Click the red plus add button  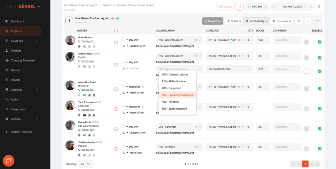point(308,21)
